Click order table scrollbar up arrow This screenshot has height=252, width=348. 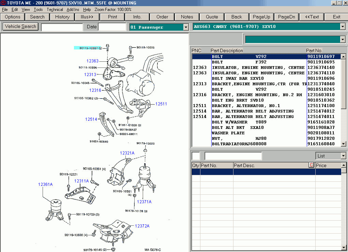[344, 165]
